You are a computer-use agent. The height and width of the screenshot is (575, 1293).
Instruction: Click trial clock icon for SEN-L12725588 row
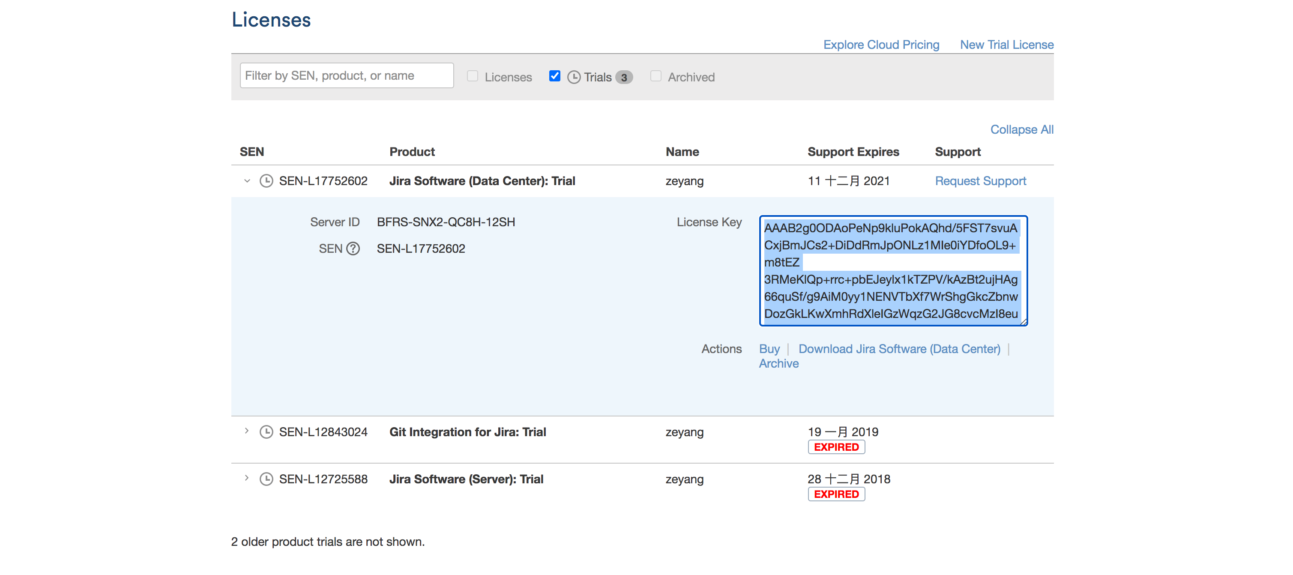pos(266,479)
